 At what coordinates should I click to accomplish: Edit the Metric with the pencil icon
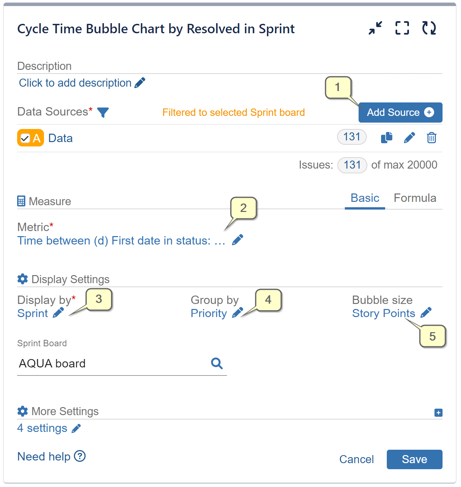tap(238, 239)
